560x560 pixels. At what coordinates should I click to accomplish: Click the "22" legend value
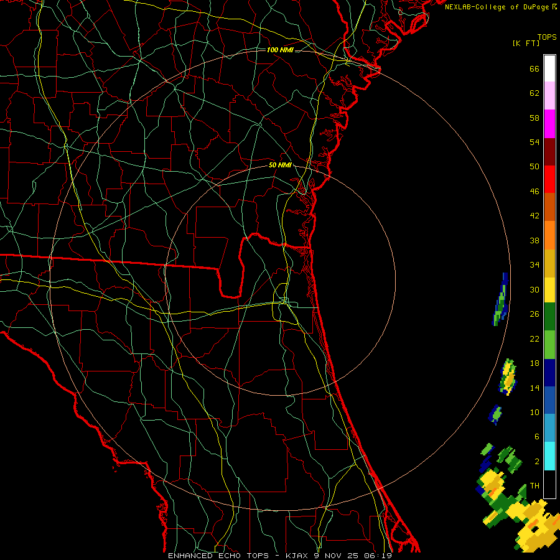pyautogui.click(x=534, y=338)
